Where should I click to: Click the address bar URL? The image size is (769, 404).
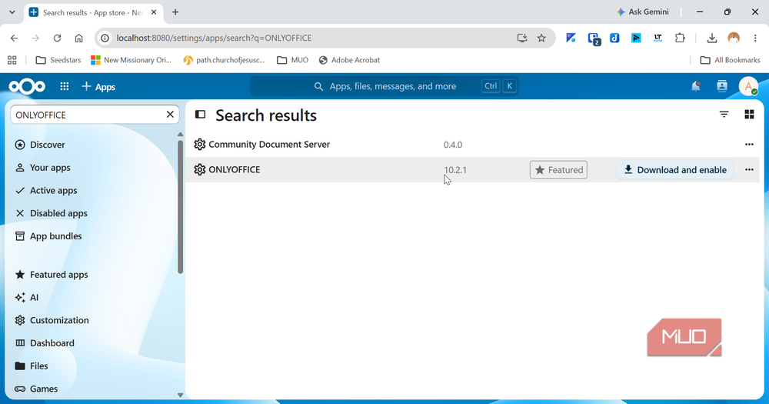tap(214, 38)
